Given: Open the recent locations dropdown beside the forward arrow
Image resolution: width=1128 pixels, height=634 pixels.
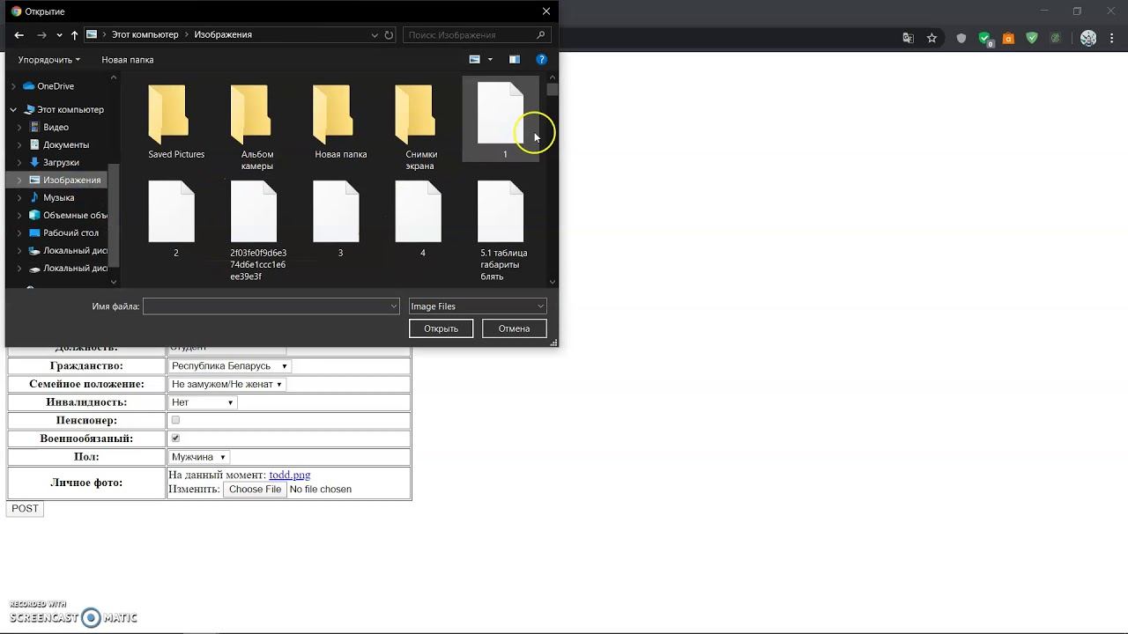Looking at the screenshot, I should (x=59, y=35).
